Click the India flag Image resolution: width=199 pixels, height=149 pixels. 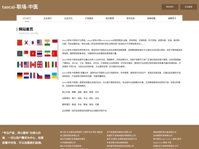pos(47,42)
